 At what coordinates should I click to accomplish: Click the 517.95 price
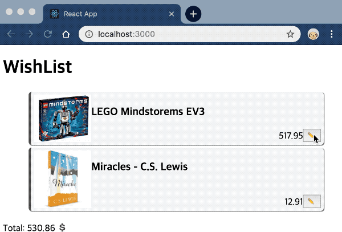pyautogui.click(x=291, y=136)
